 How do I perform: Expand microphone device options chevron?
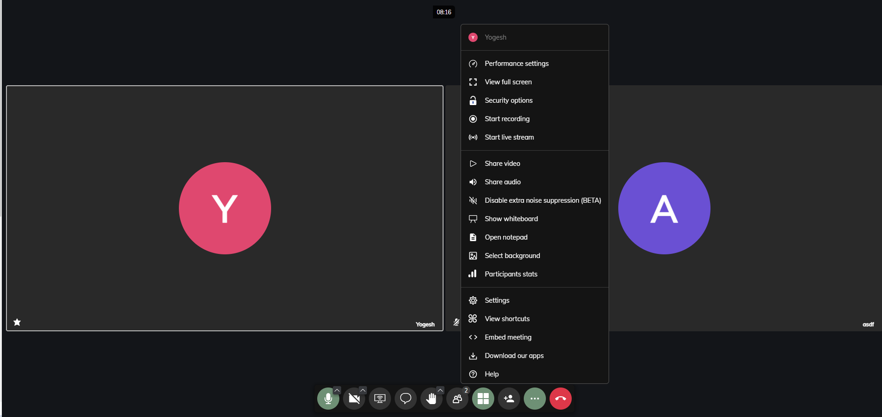(337, 389)
